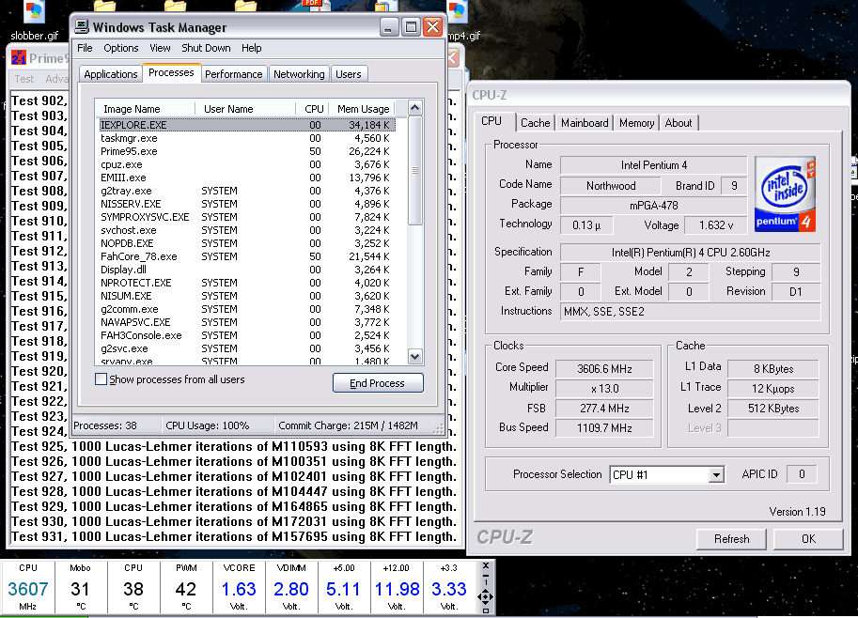The image size is (858, 618).
Task: Select the Processes tab
Action: [x=171, y=72]
